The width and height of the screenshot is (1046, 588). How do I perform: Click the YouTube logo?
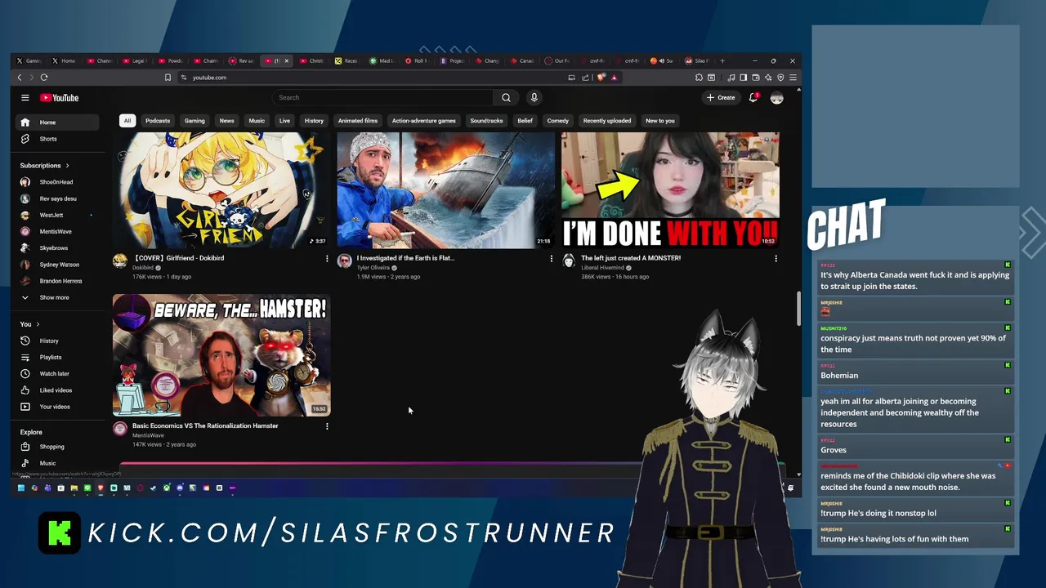(60, 98)
